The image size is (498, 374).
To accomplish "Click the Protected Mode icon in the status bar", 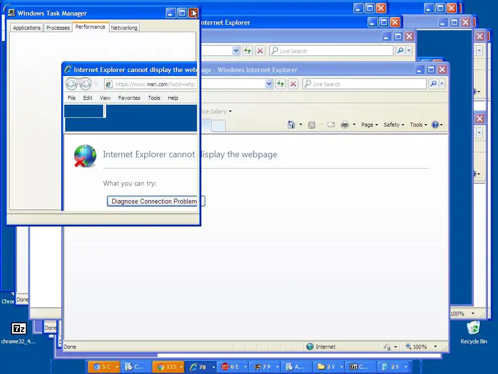I will (387, 347).
